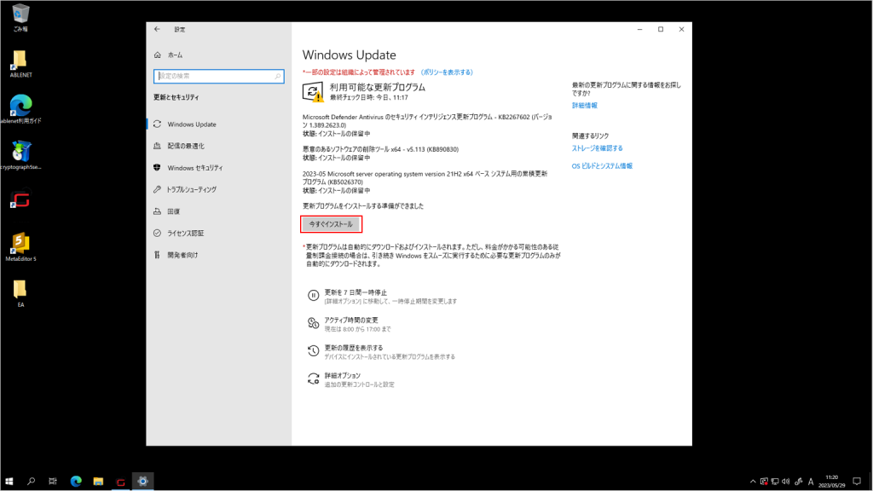The image size is (873, 491).
Task: Click the 関連するリンク heading
Action: (590, 136)
